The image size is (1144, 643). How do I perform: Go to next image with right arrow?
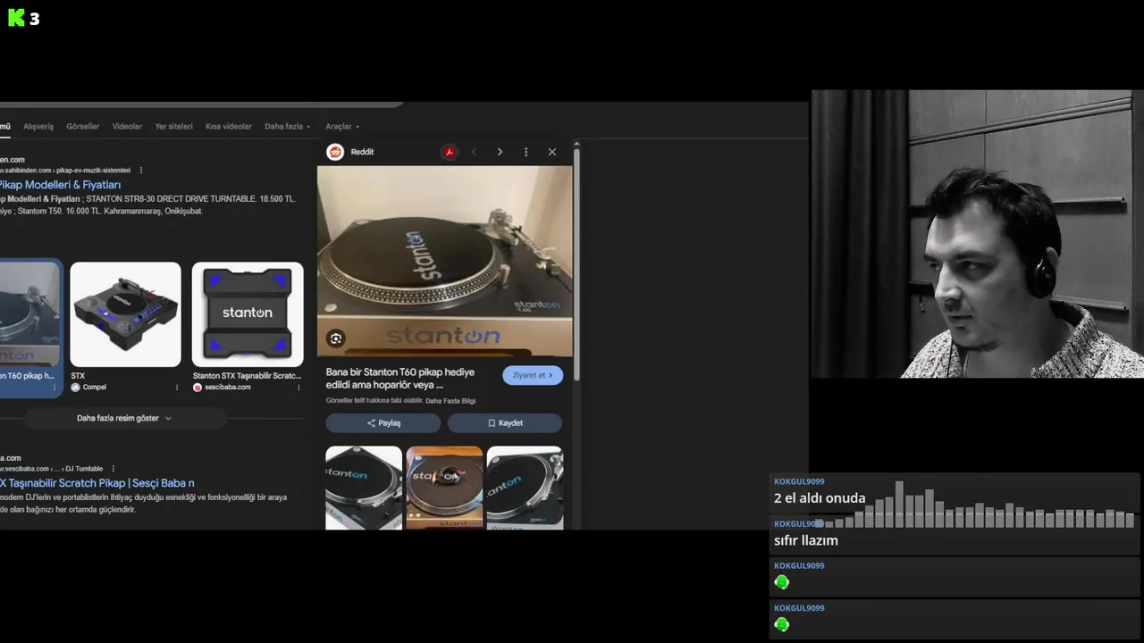point(500,152)
